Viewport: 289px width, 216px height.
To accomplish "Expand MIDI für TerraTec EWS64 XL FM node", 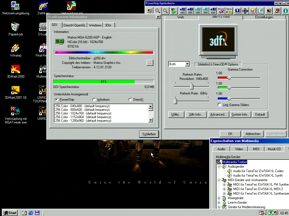I will tap(224, 184).
